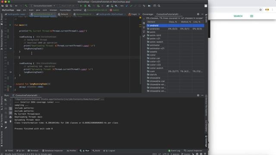This screenshot has width=276, height=155.
Task: Select the androidx row in the Coverage list
Action: tap(176, 29)
